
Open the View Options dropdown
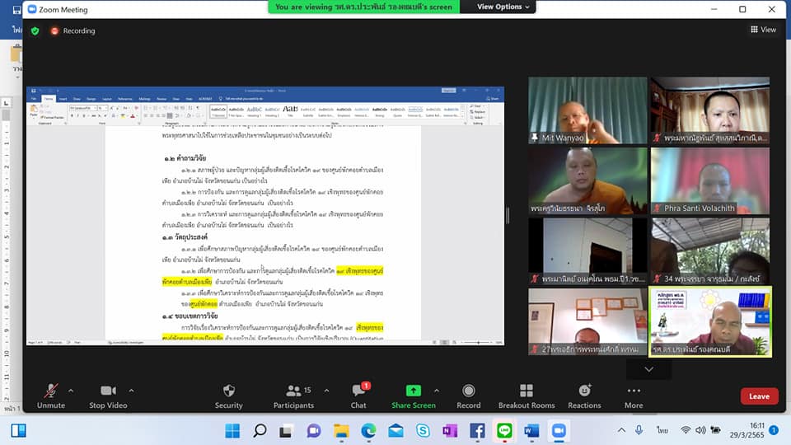503,7
